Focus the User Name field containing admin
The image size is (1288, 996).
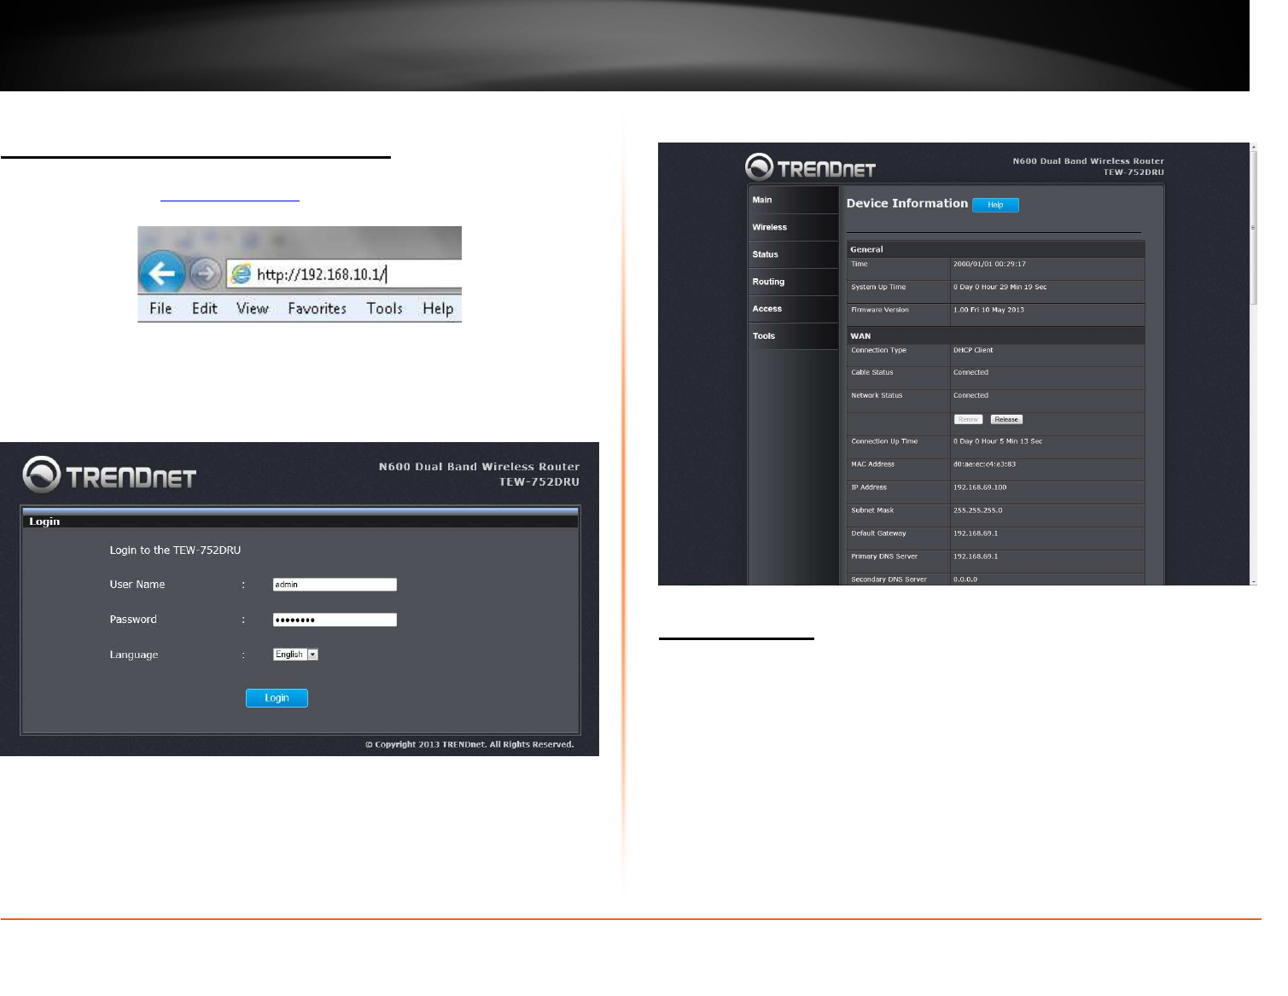point(335,585)
